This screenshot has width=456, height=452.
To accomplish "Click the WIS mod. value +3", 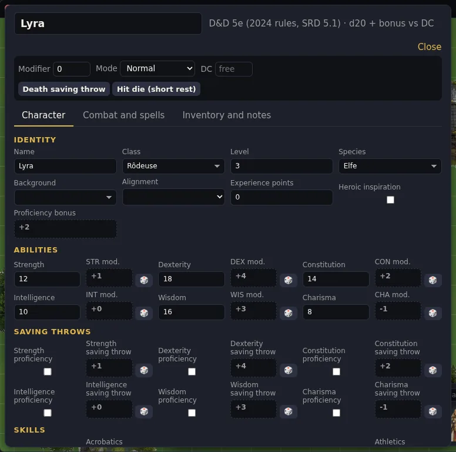I will click(253, 311).
